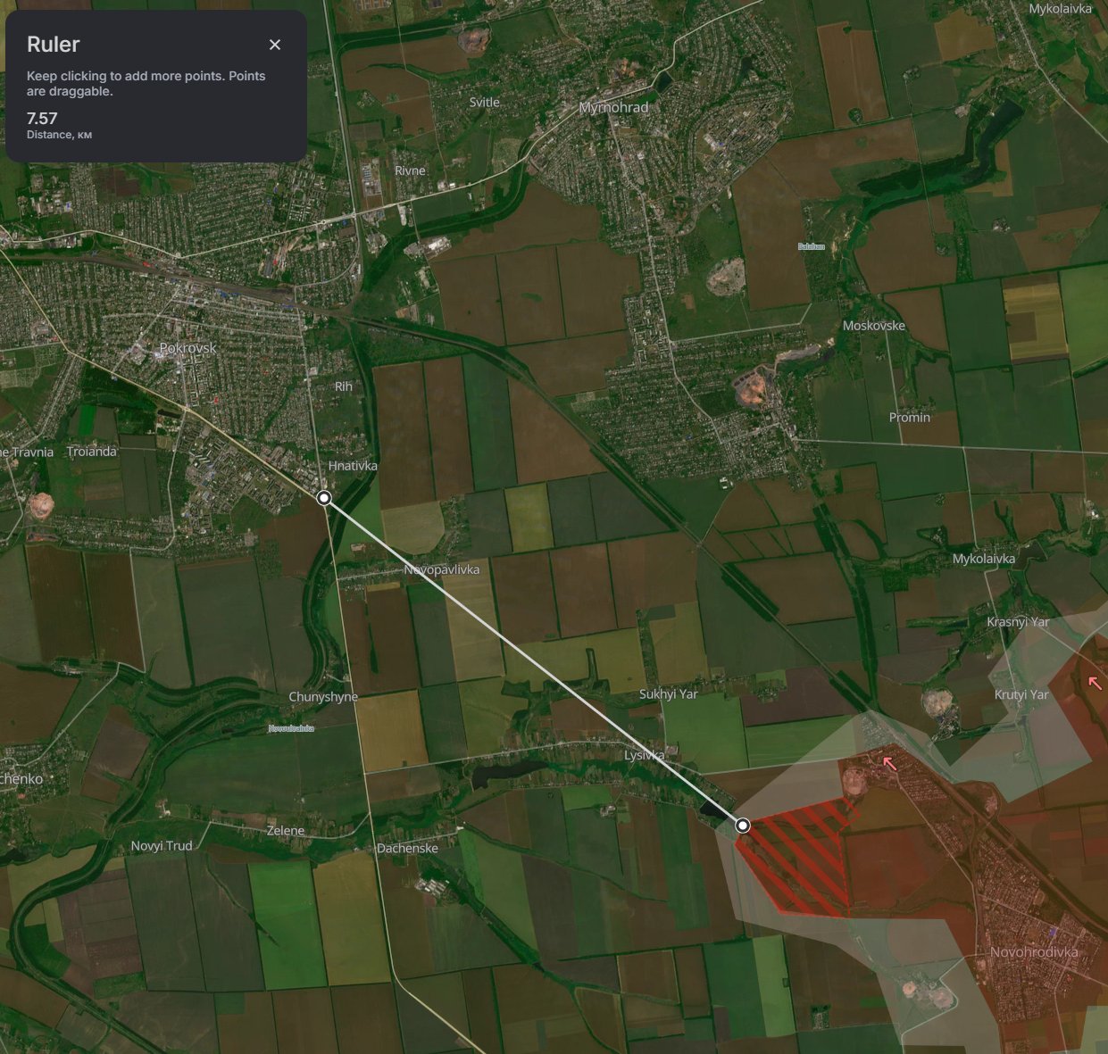Click the Rivne map label
Viewport: 1108px width, 1054px height.
click(410, 170)
